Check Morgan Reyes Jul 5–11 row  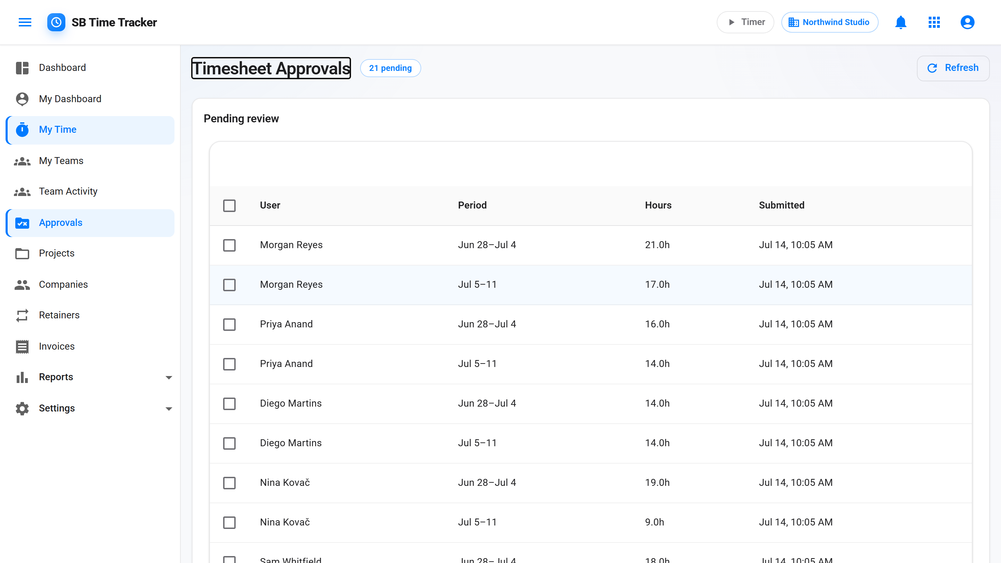point(229,285)
